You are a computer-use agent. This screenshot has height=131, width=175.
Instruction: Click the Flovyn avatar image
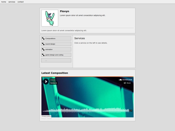(50, 18)
